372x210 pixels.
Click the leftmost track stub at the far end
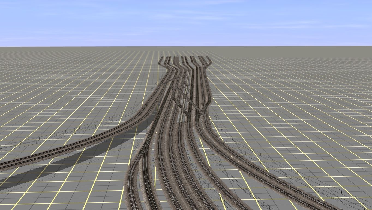point(161,59)
